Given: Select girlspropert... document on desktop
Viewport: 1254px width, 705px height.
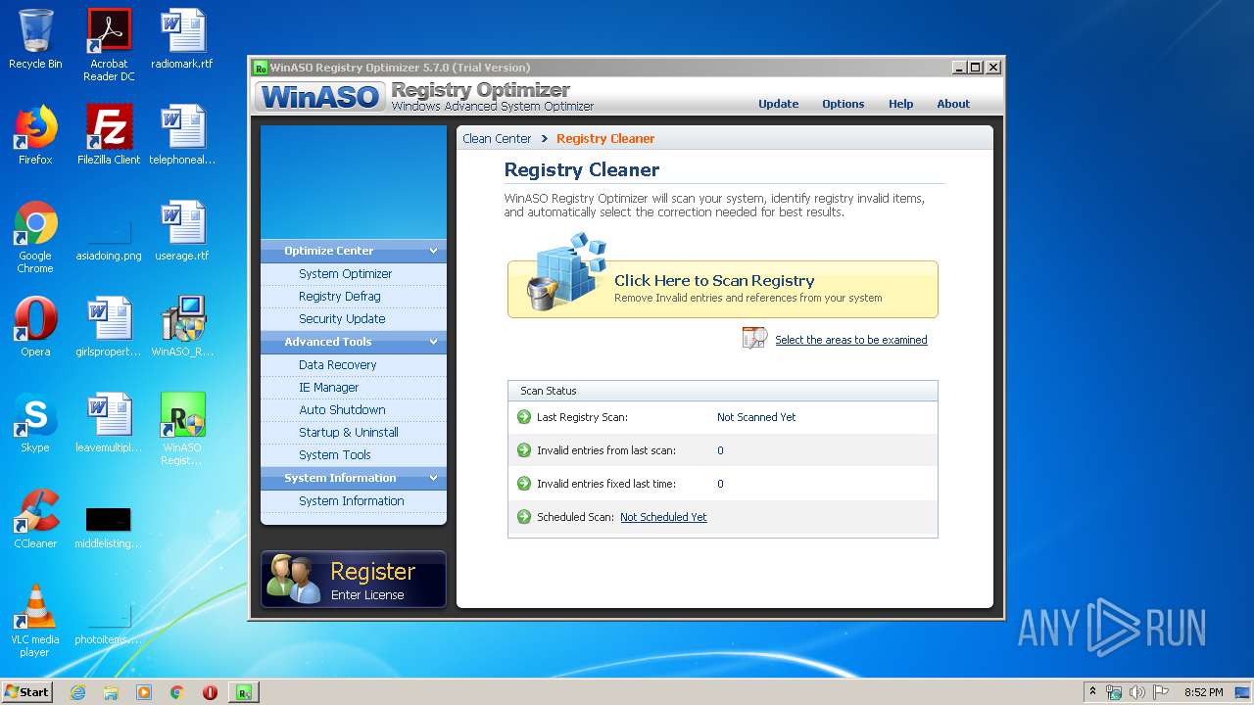Looking at the screenshot, I should [109, 327].
